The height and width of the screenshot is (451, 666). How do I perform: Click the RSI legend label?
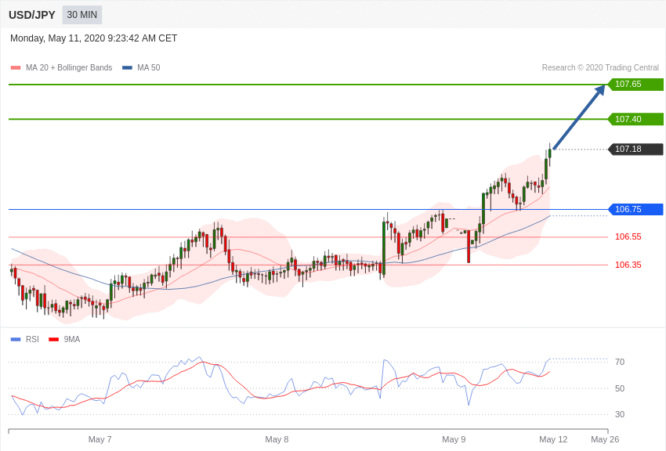pyautogui.click(x=32, y=339)
